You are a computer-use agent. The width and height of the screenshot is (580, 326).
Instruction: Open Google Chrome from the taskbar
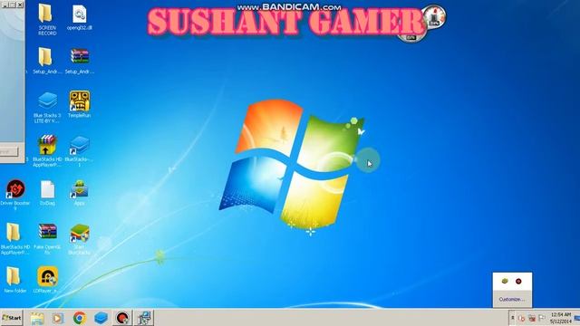point(79,318)
